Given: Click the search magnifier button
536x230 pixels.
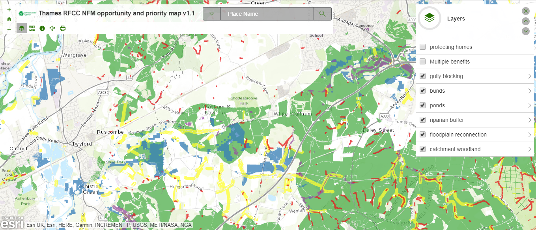Looking at the screenshot, I should pyautogui.click(x=323, y=14).
